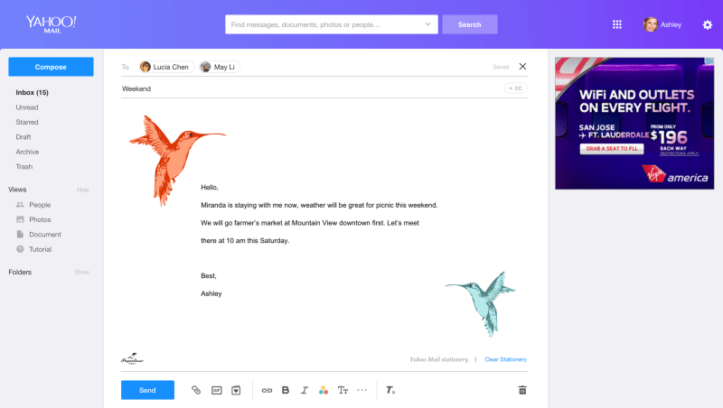Open settings with the gear icon
Image resolution: width=723 pixels, height=408 pixels.
click(708, 24)
